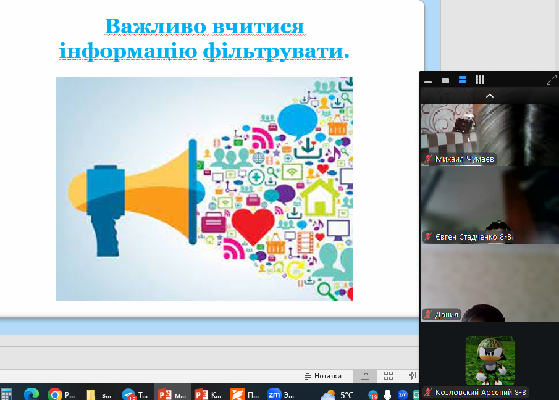This screenshot has width=559, height=400.
Task: Select Михаил Чумаев video thumbnail
Action: tap(489, 134)
